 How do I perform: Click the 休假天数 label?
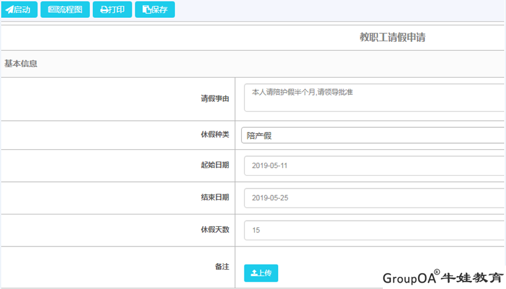coord(215,230)
